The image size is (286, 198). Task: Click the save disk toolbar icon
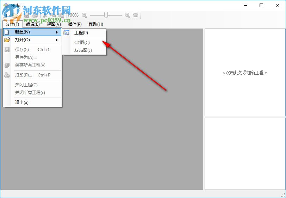(x=27, y=16)
